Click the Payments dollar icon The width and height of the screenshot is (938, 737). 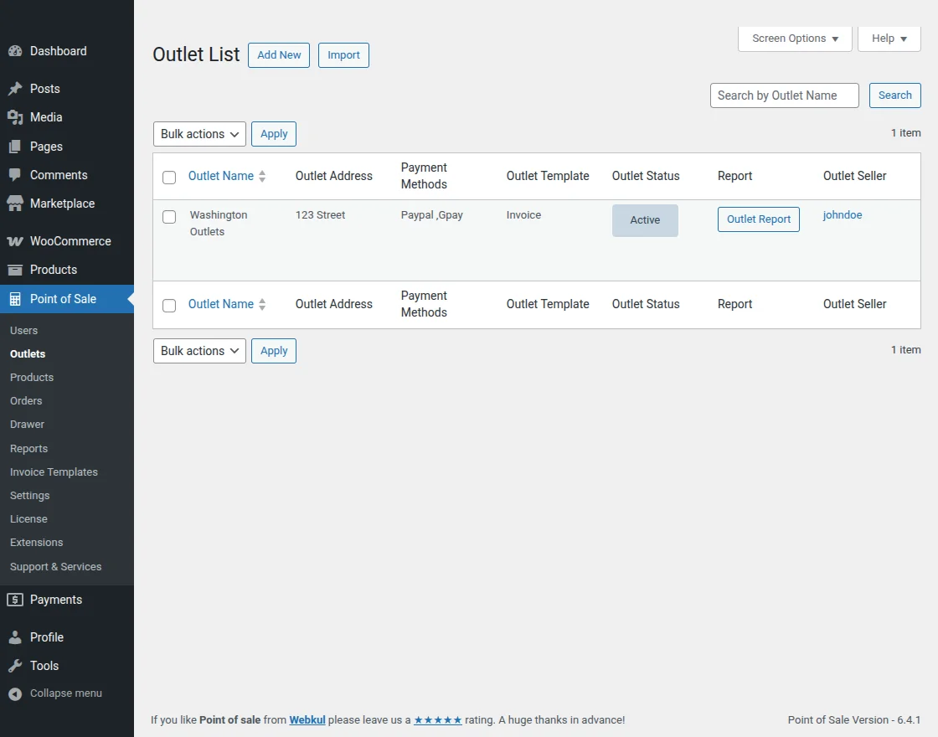[15, 600]
